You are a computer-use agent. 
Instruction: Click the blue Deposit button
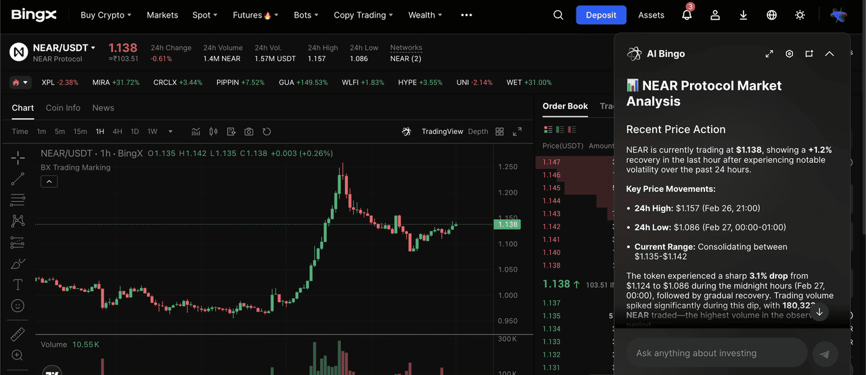(x=601, y=15)
